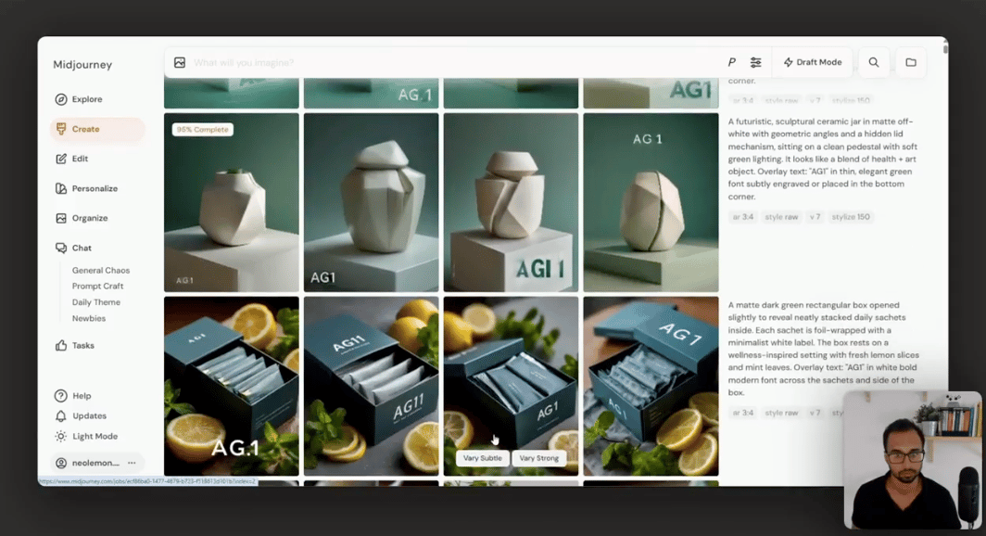
Task: Click the page vertical scrollbar
Action: 944,48
